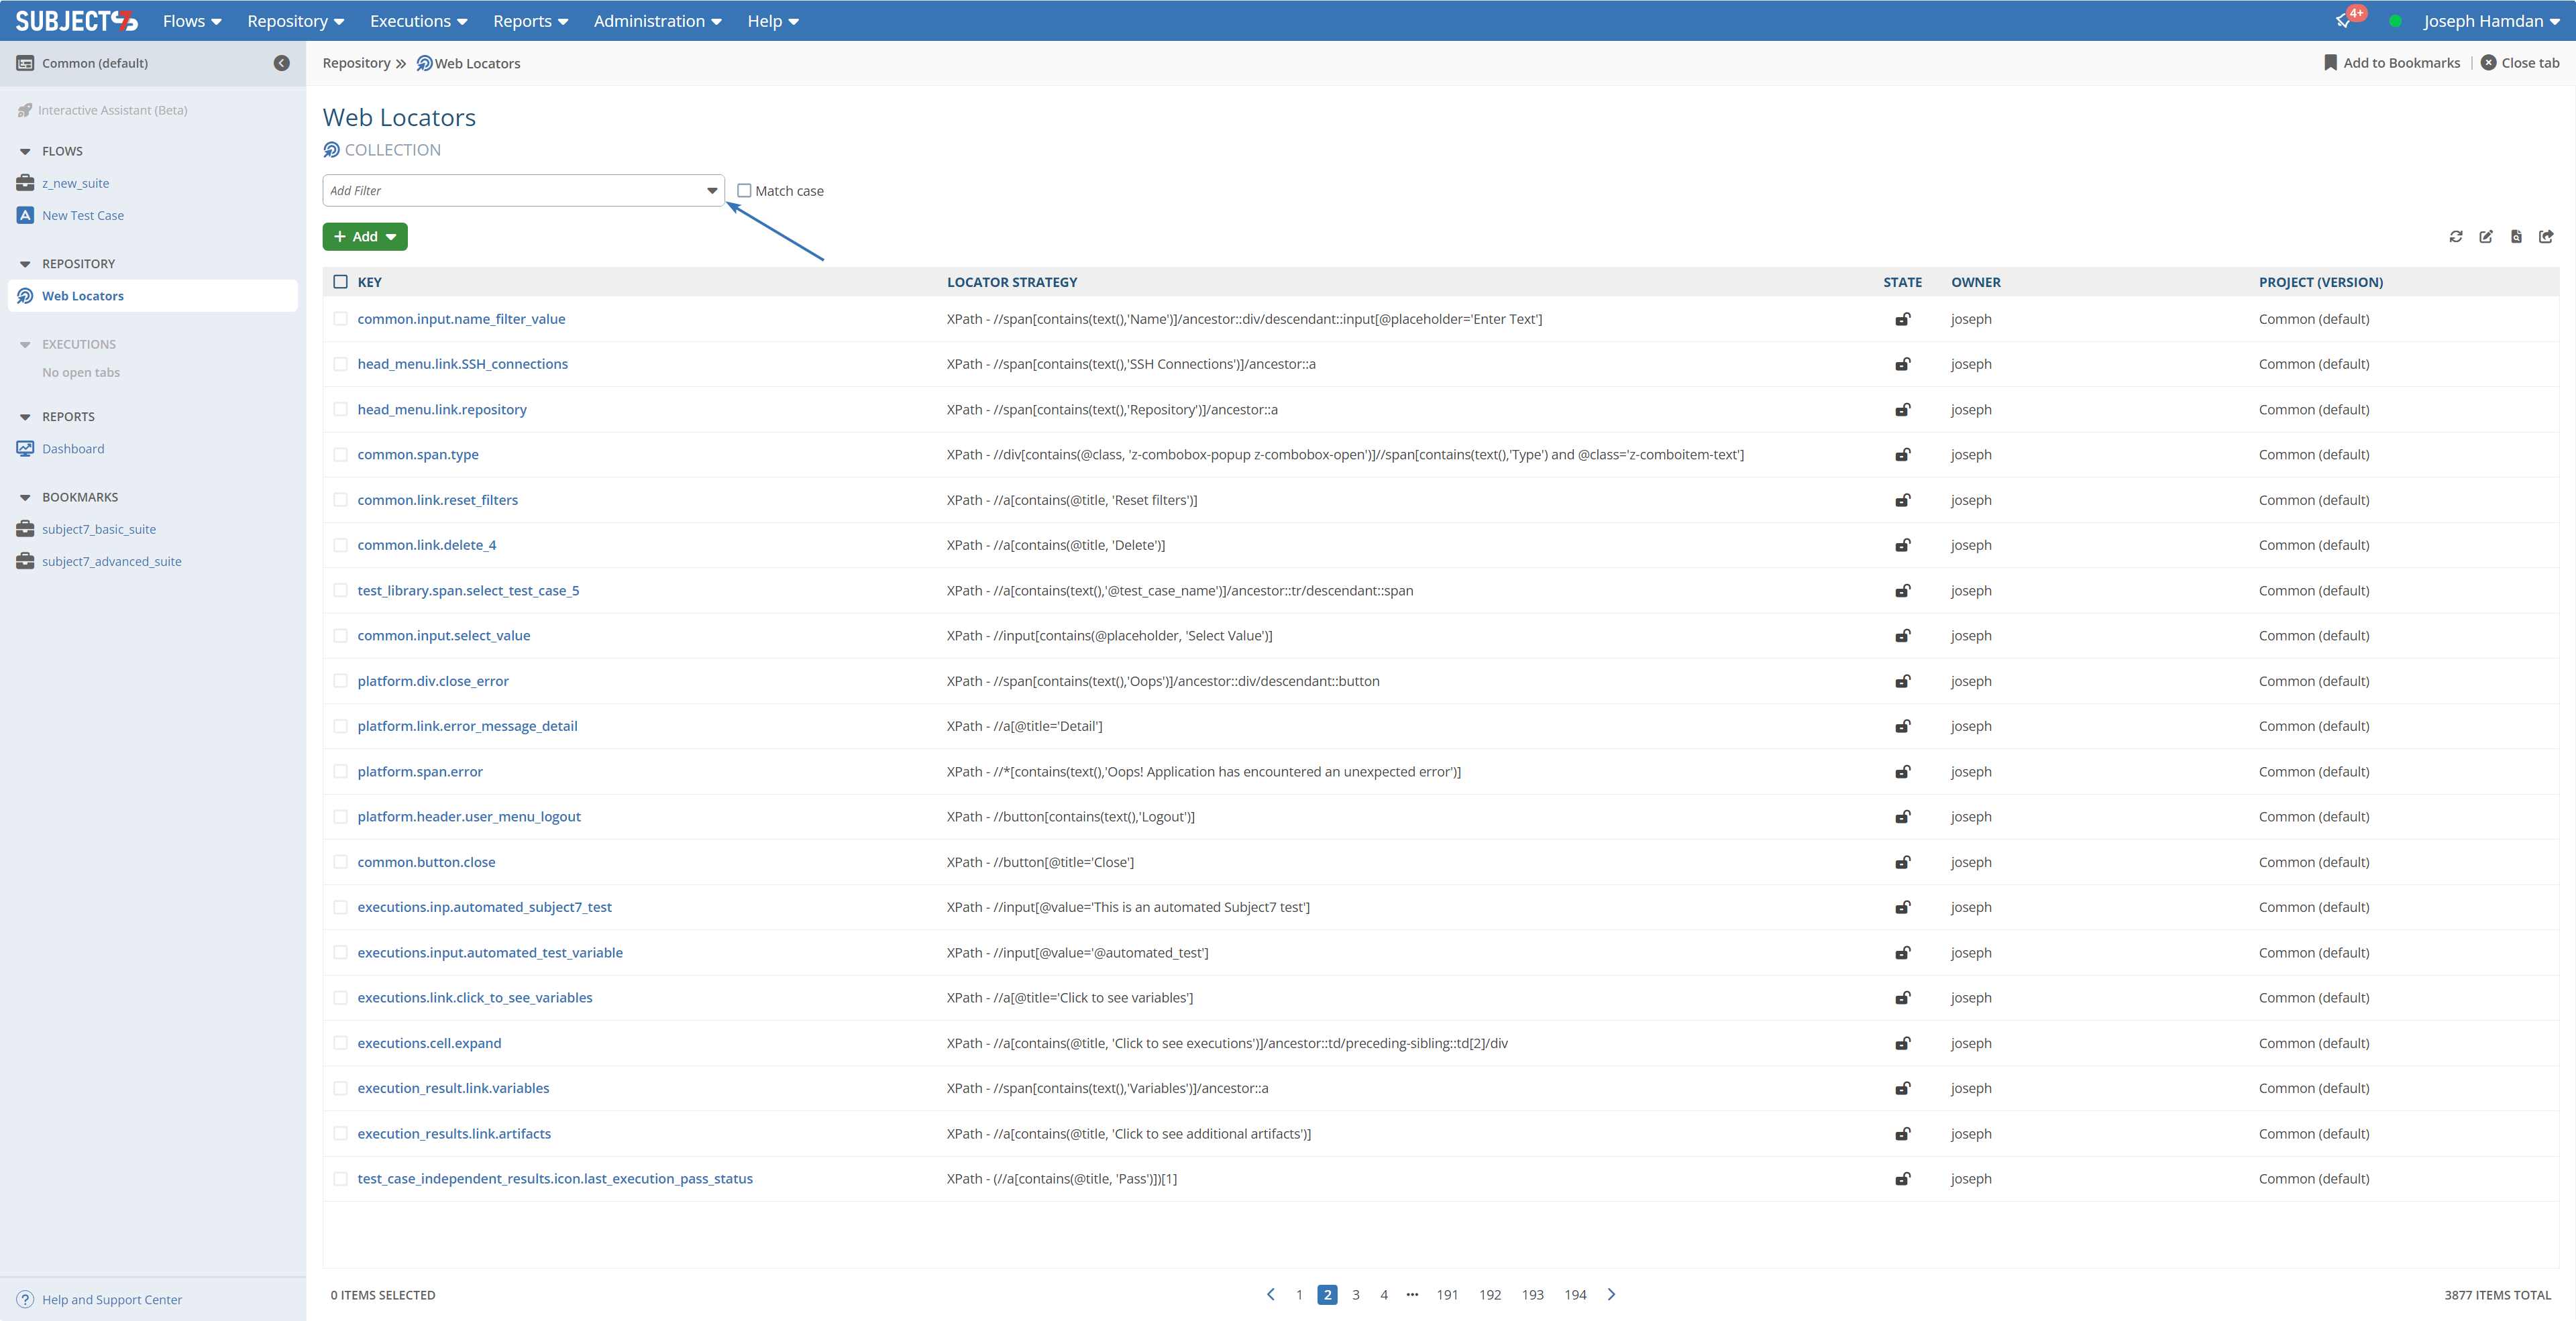Screen dimensions: 2576x1321
Task: Open the platform.span.error locator link
Action: 420,771
